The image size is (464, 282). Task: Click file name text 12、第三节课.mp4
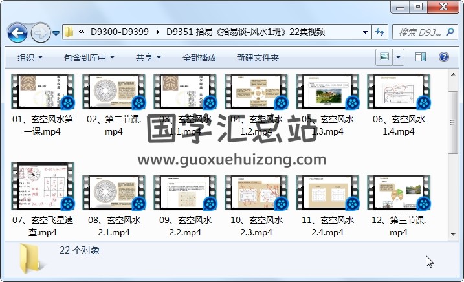399,226
